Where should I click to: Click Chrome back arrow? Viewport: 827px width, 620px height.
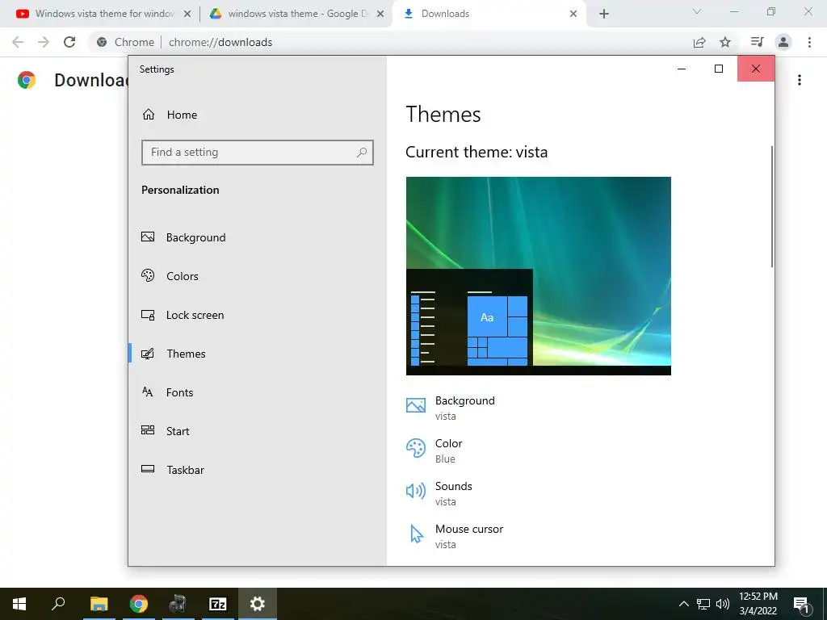coord(18,42)
